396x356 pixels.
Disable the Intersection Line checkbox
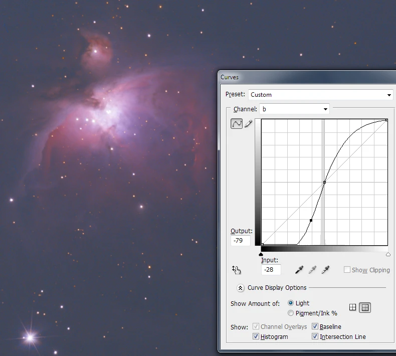point(315,336)
